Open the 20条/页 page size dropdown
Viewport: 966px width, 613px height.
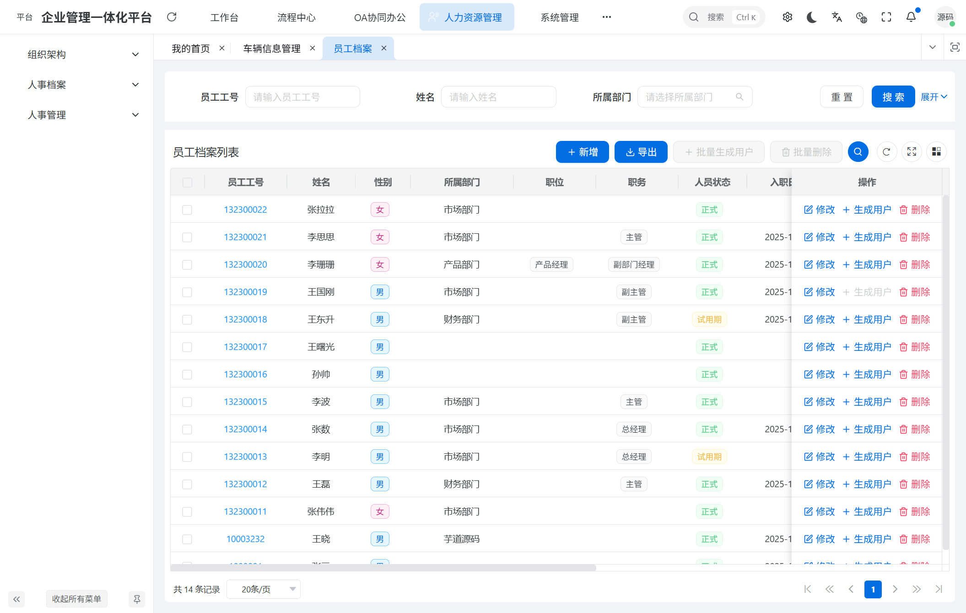pos(264,589)
